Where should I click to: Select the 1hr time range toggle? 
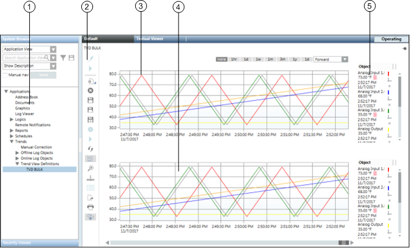[234, 60]
